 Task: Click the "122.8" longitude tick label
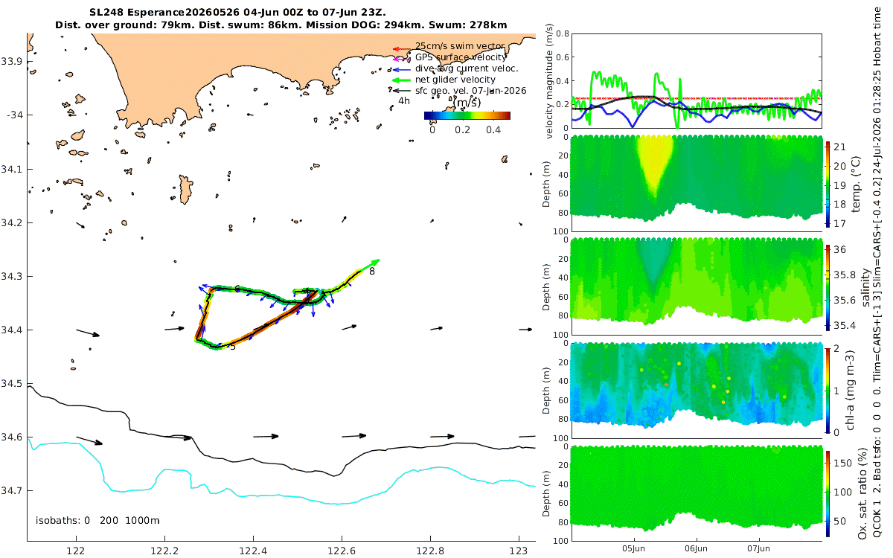(x=430, y=551)
